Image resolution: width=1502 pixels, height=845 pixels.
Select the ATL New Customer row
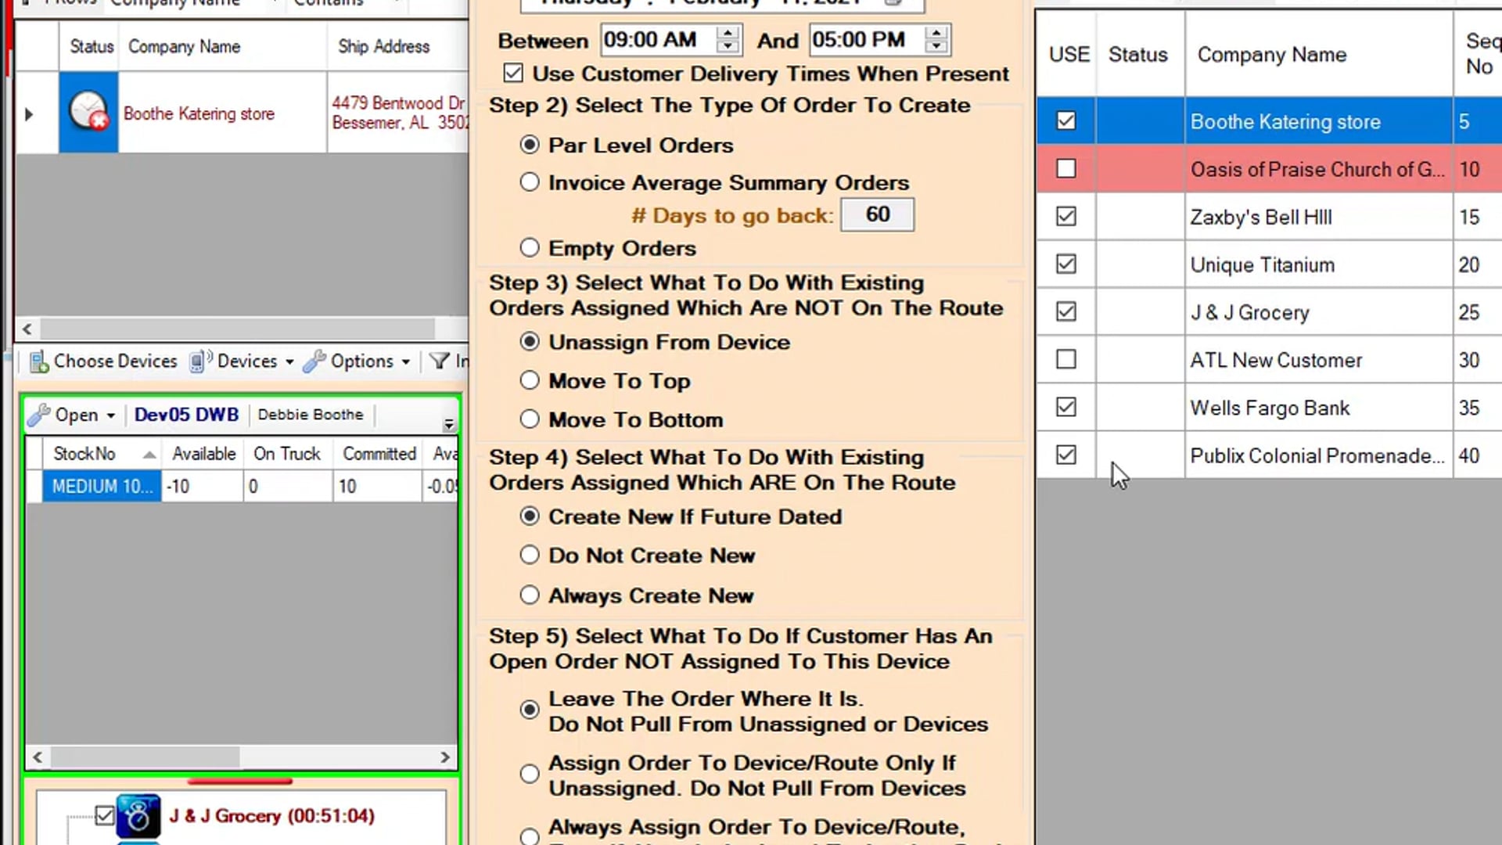click(1269, 360)
